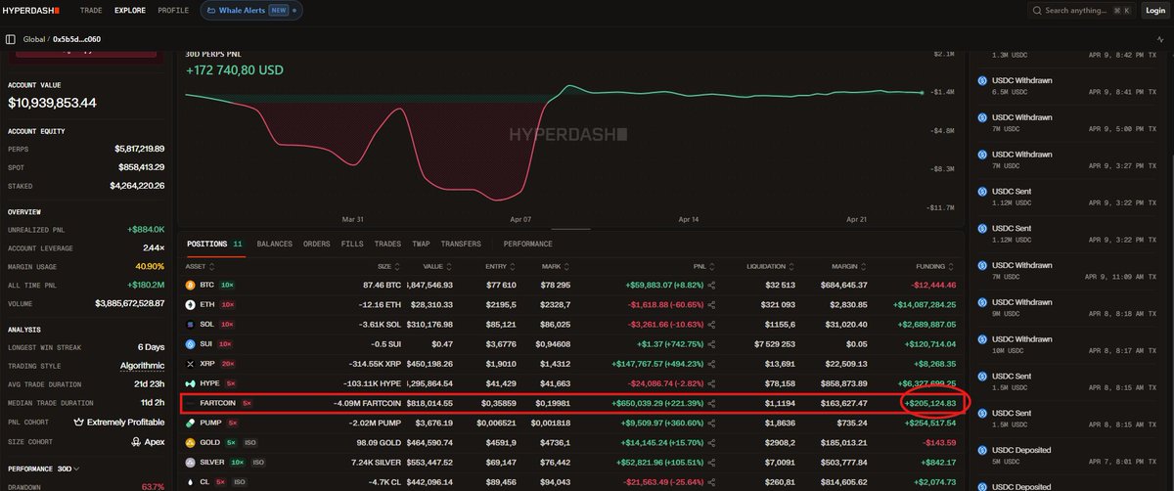1174x491 pixels.
Task: Share the CL position PNL
Action: tap(711, 483)
